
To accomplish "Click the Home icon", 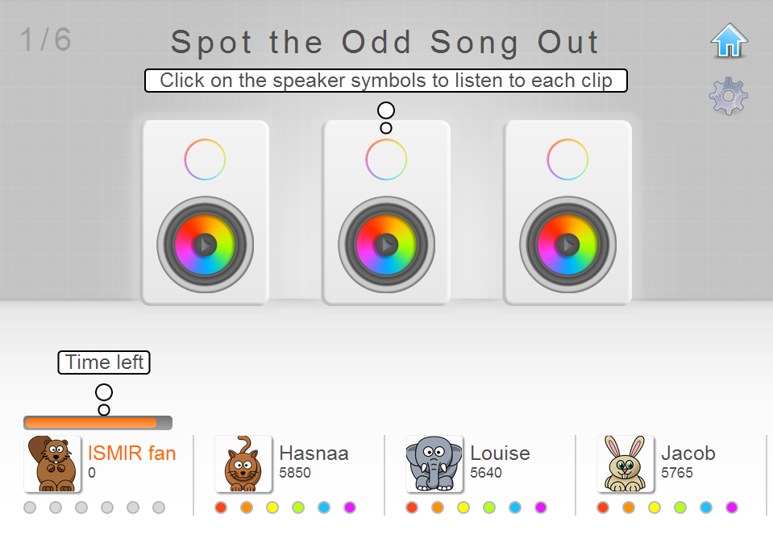I will [728, 40].
